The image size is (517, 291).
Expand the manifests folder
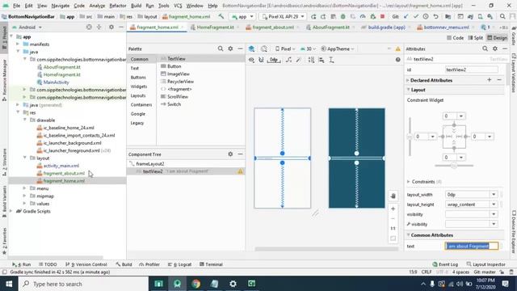(x=18, y=44)
